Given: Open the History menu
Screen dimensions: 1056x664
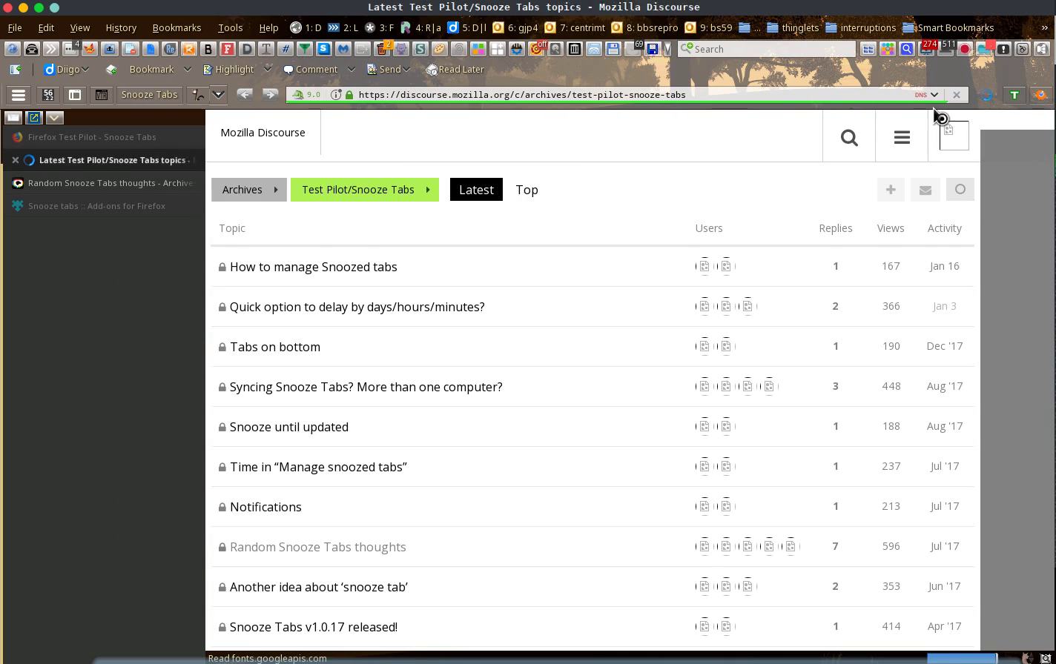Looking at the screenshot, I should point(120,27).
